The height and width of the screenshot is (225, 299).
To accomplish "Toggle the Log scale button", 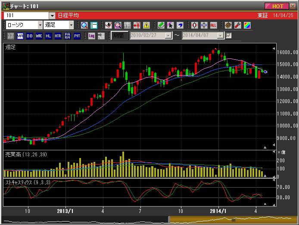I will 91,36.
